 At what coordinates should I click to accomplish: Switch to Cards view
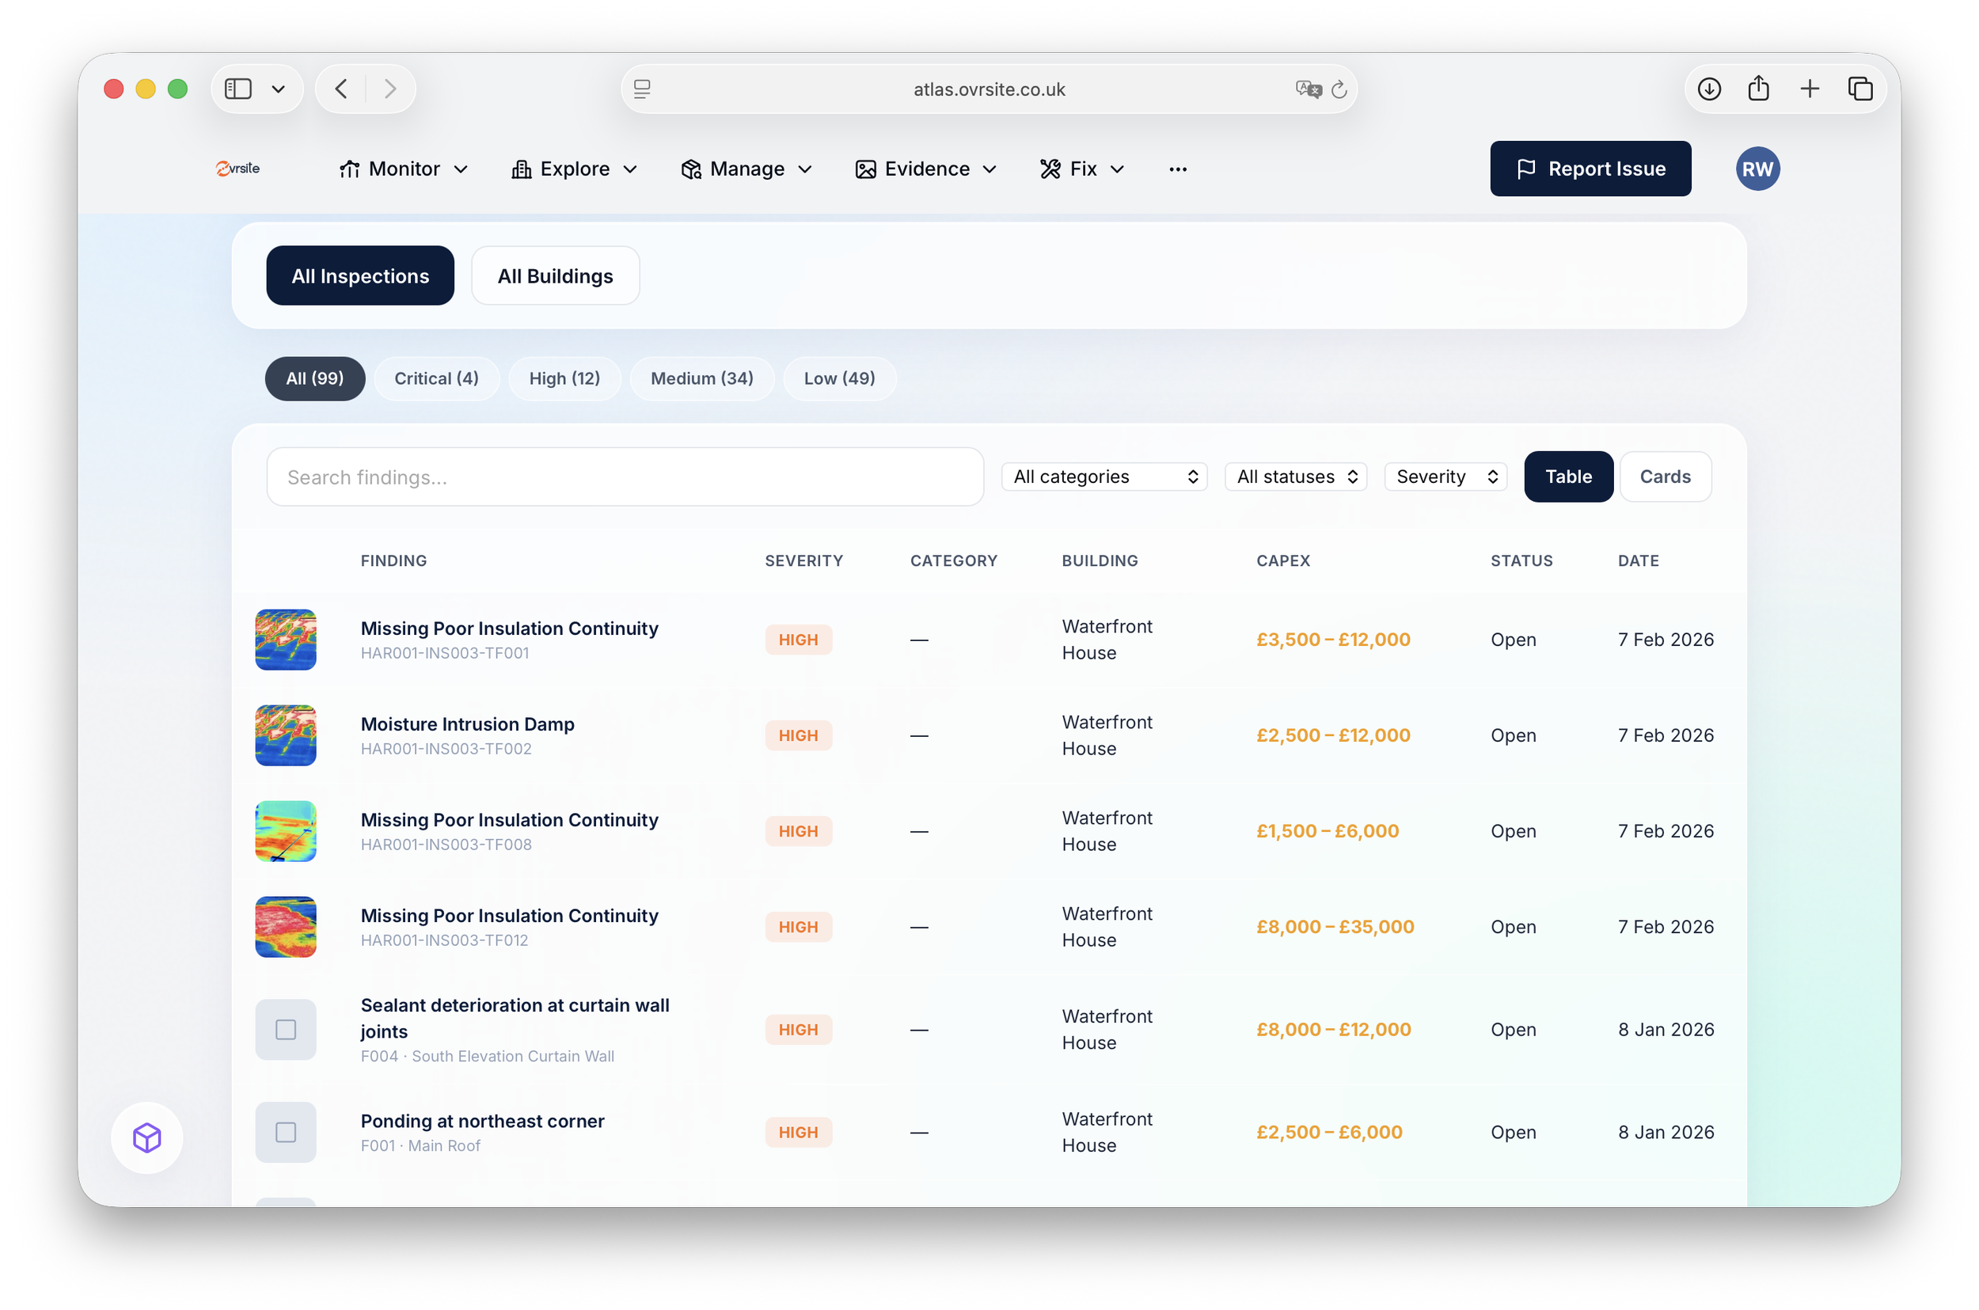tap(1664, 477)
